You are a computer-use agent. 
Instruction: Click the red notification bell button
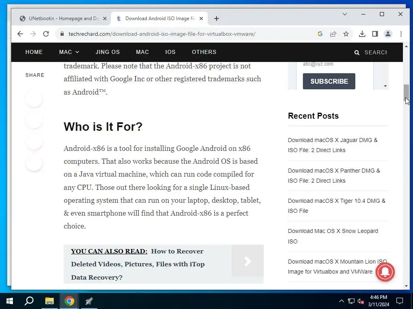click(x=385, y=272)
